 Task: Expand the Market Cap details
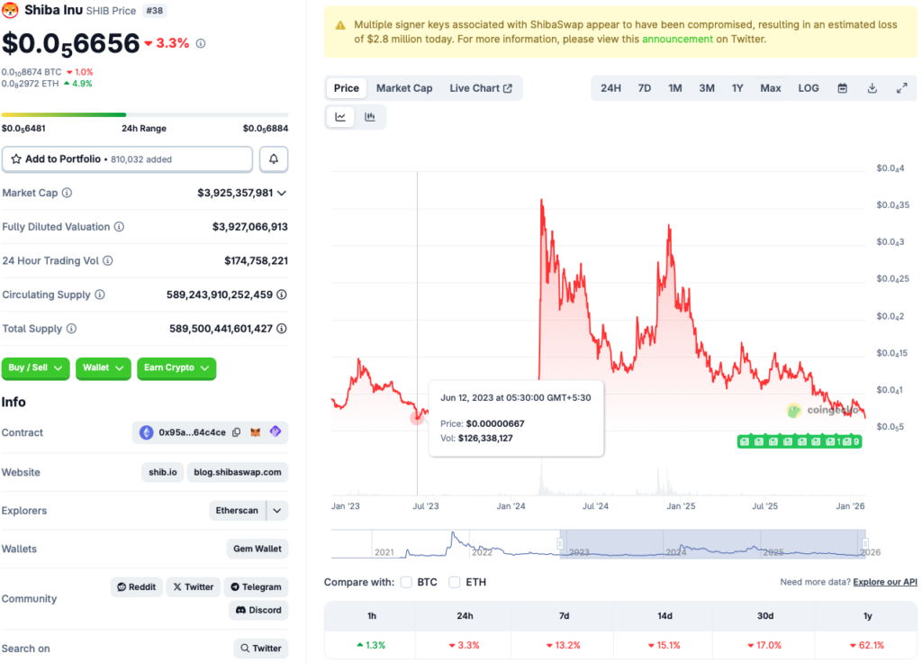(283, 192)
